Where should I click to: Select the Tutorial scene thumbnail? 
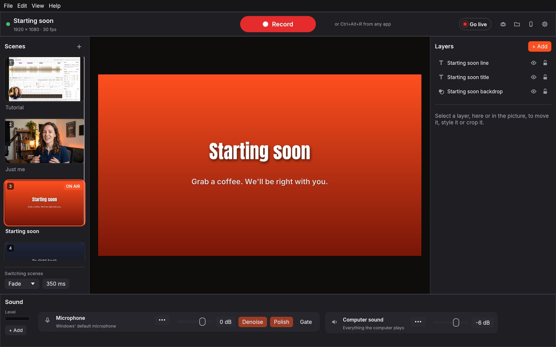tap(44, 79)
